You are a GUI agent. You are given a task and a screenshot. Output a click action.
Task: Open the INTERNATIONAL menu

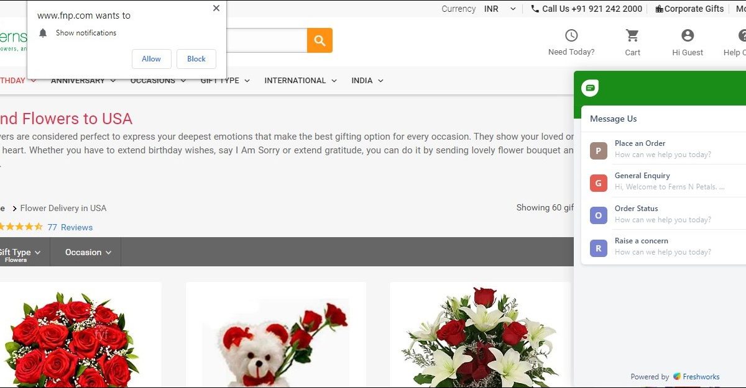click(x=300, y=81)
